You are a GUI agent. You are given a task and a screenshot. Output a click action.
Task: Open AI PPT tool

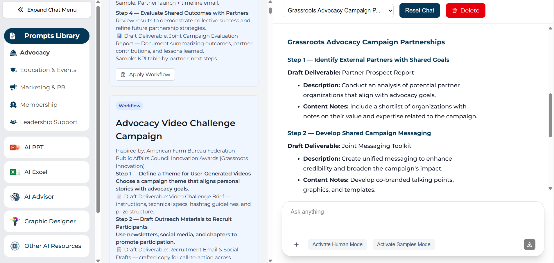[x=47, y=147]
